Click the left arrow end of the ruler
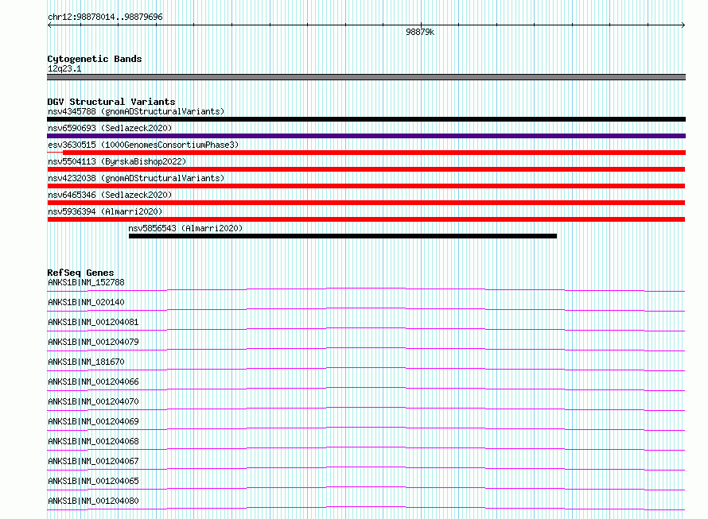This screenshot has width=708, height=519. pyautogui.click(x=49, y=25)
